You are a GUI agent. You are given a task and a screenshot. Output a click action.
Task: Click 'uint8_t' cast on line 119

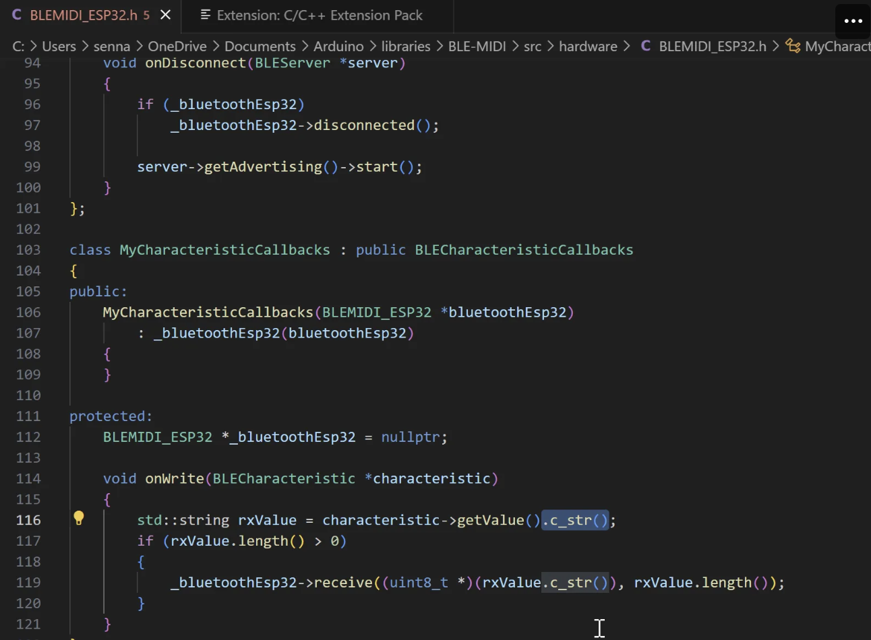[x=419, y=583]
